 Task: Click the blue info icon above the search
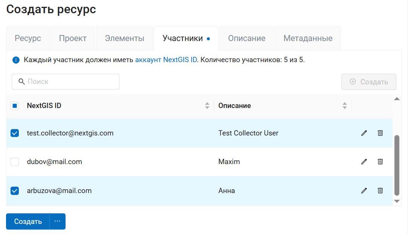16,60
